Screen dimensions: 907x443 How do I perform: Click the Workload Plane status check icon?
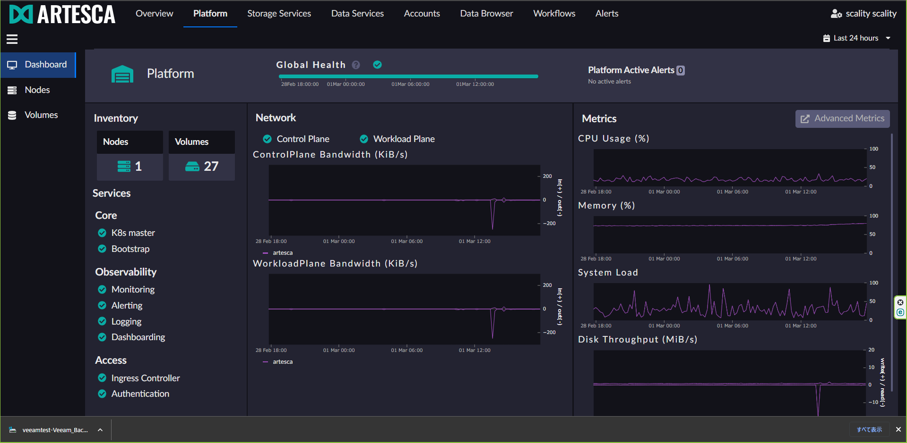(364, 139)
